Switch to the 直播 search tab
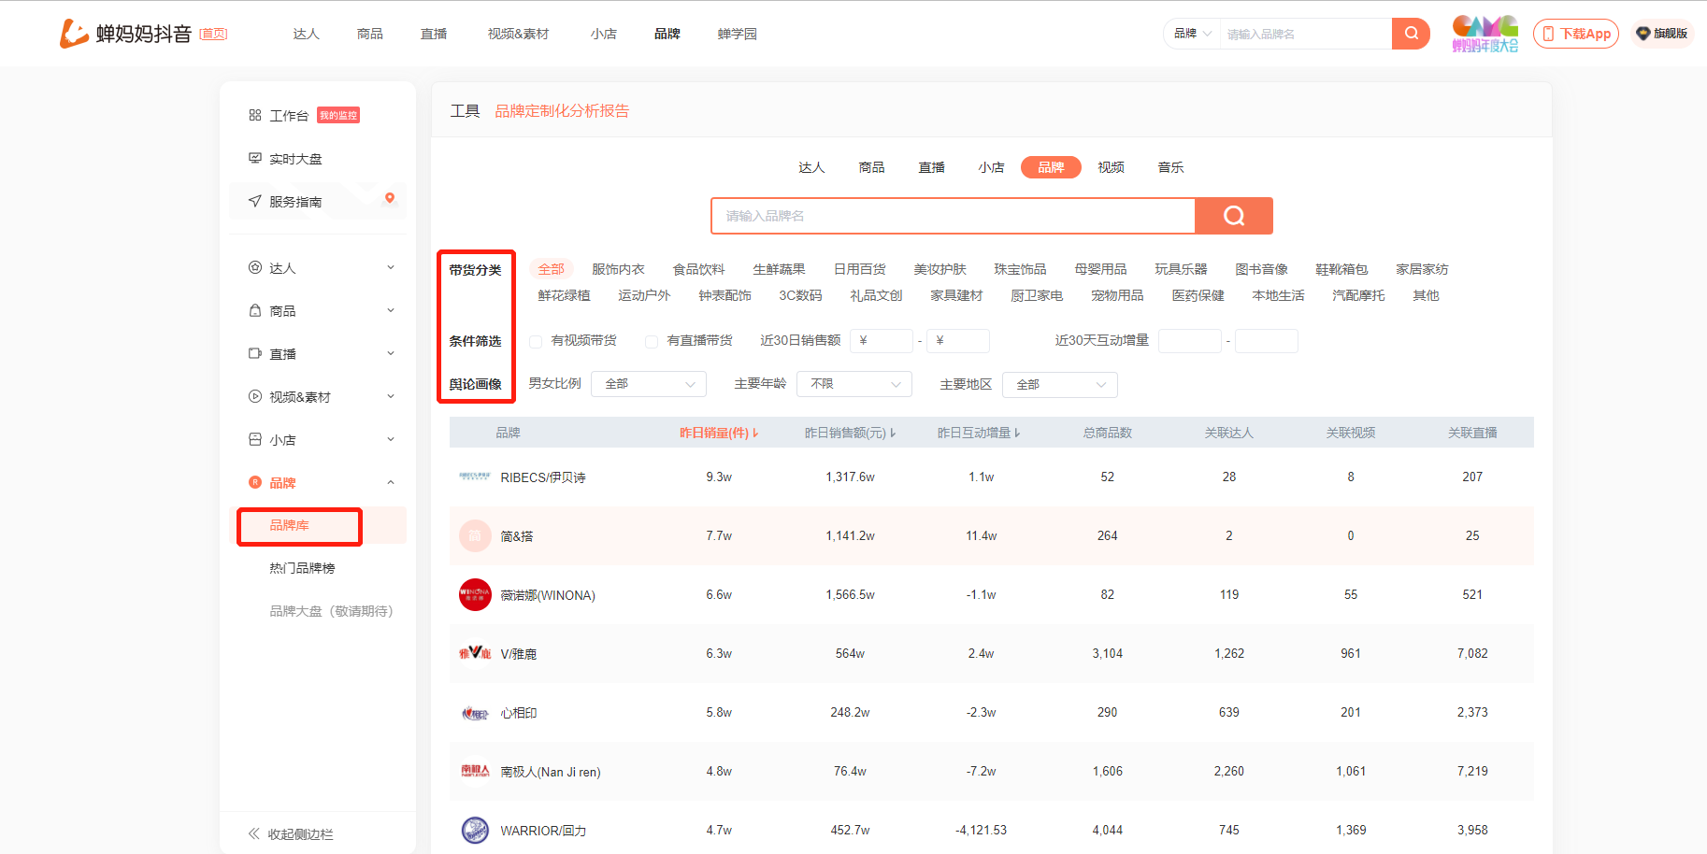The image size is (1707, 854). pos(931,167)
